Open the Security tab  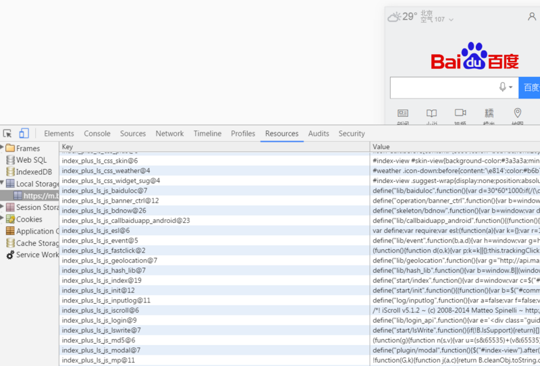tap(352, 134)
